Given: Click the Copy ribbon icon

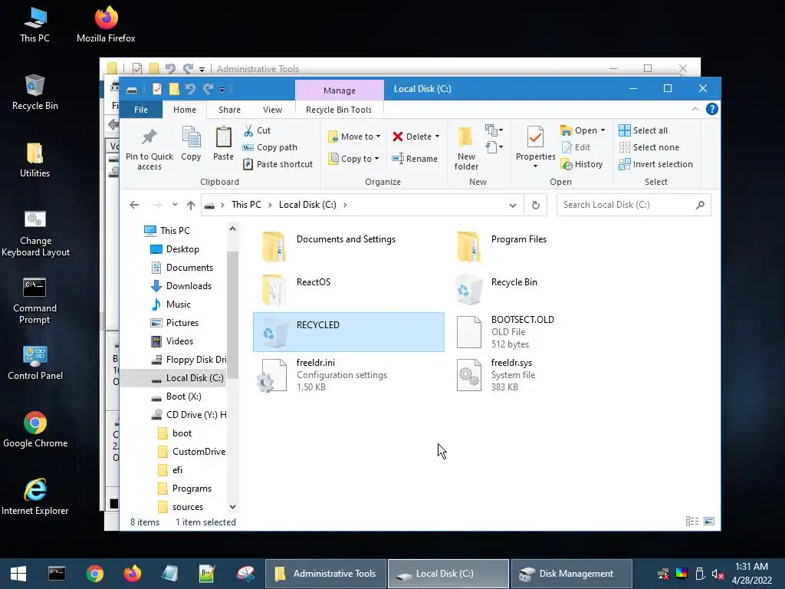Looking at the screenshot, I should coord(191,137).
